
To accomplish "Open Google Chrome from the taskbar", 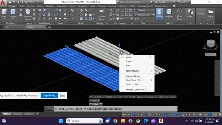I will point(115,121).
